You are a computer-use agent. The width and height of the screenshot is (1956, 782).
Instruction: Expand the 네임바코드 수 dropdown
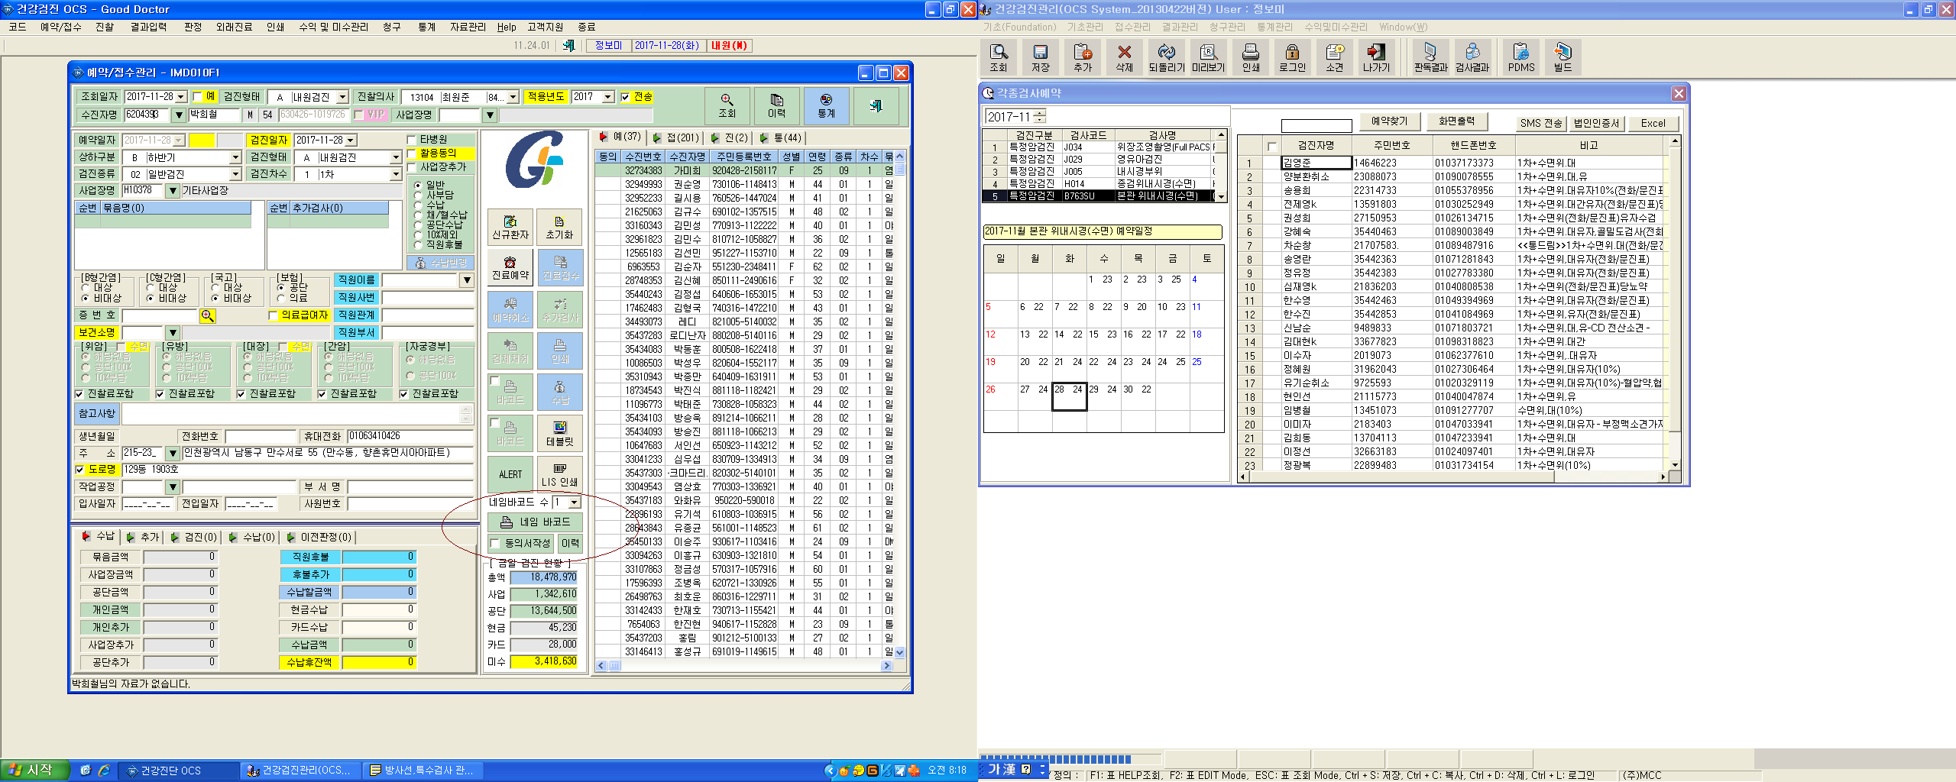click(x=574, y=502)
